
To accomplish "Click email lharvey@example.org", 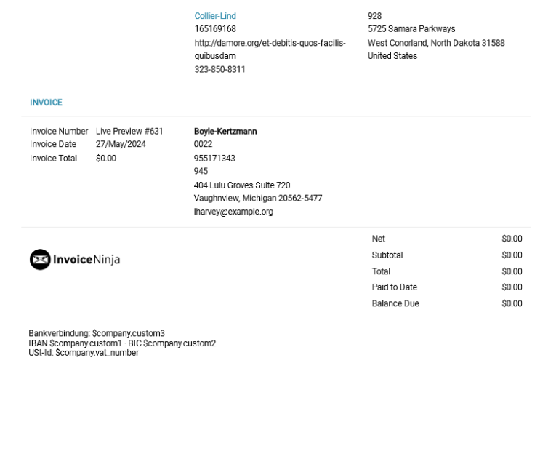I will (233, 212).
